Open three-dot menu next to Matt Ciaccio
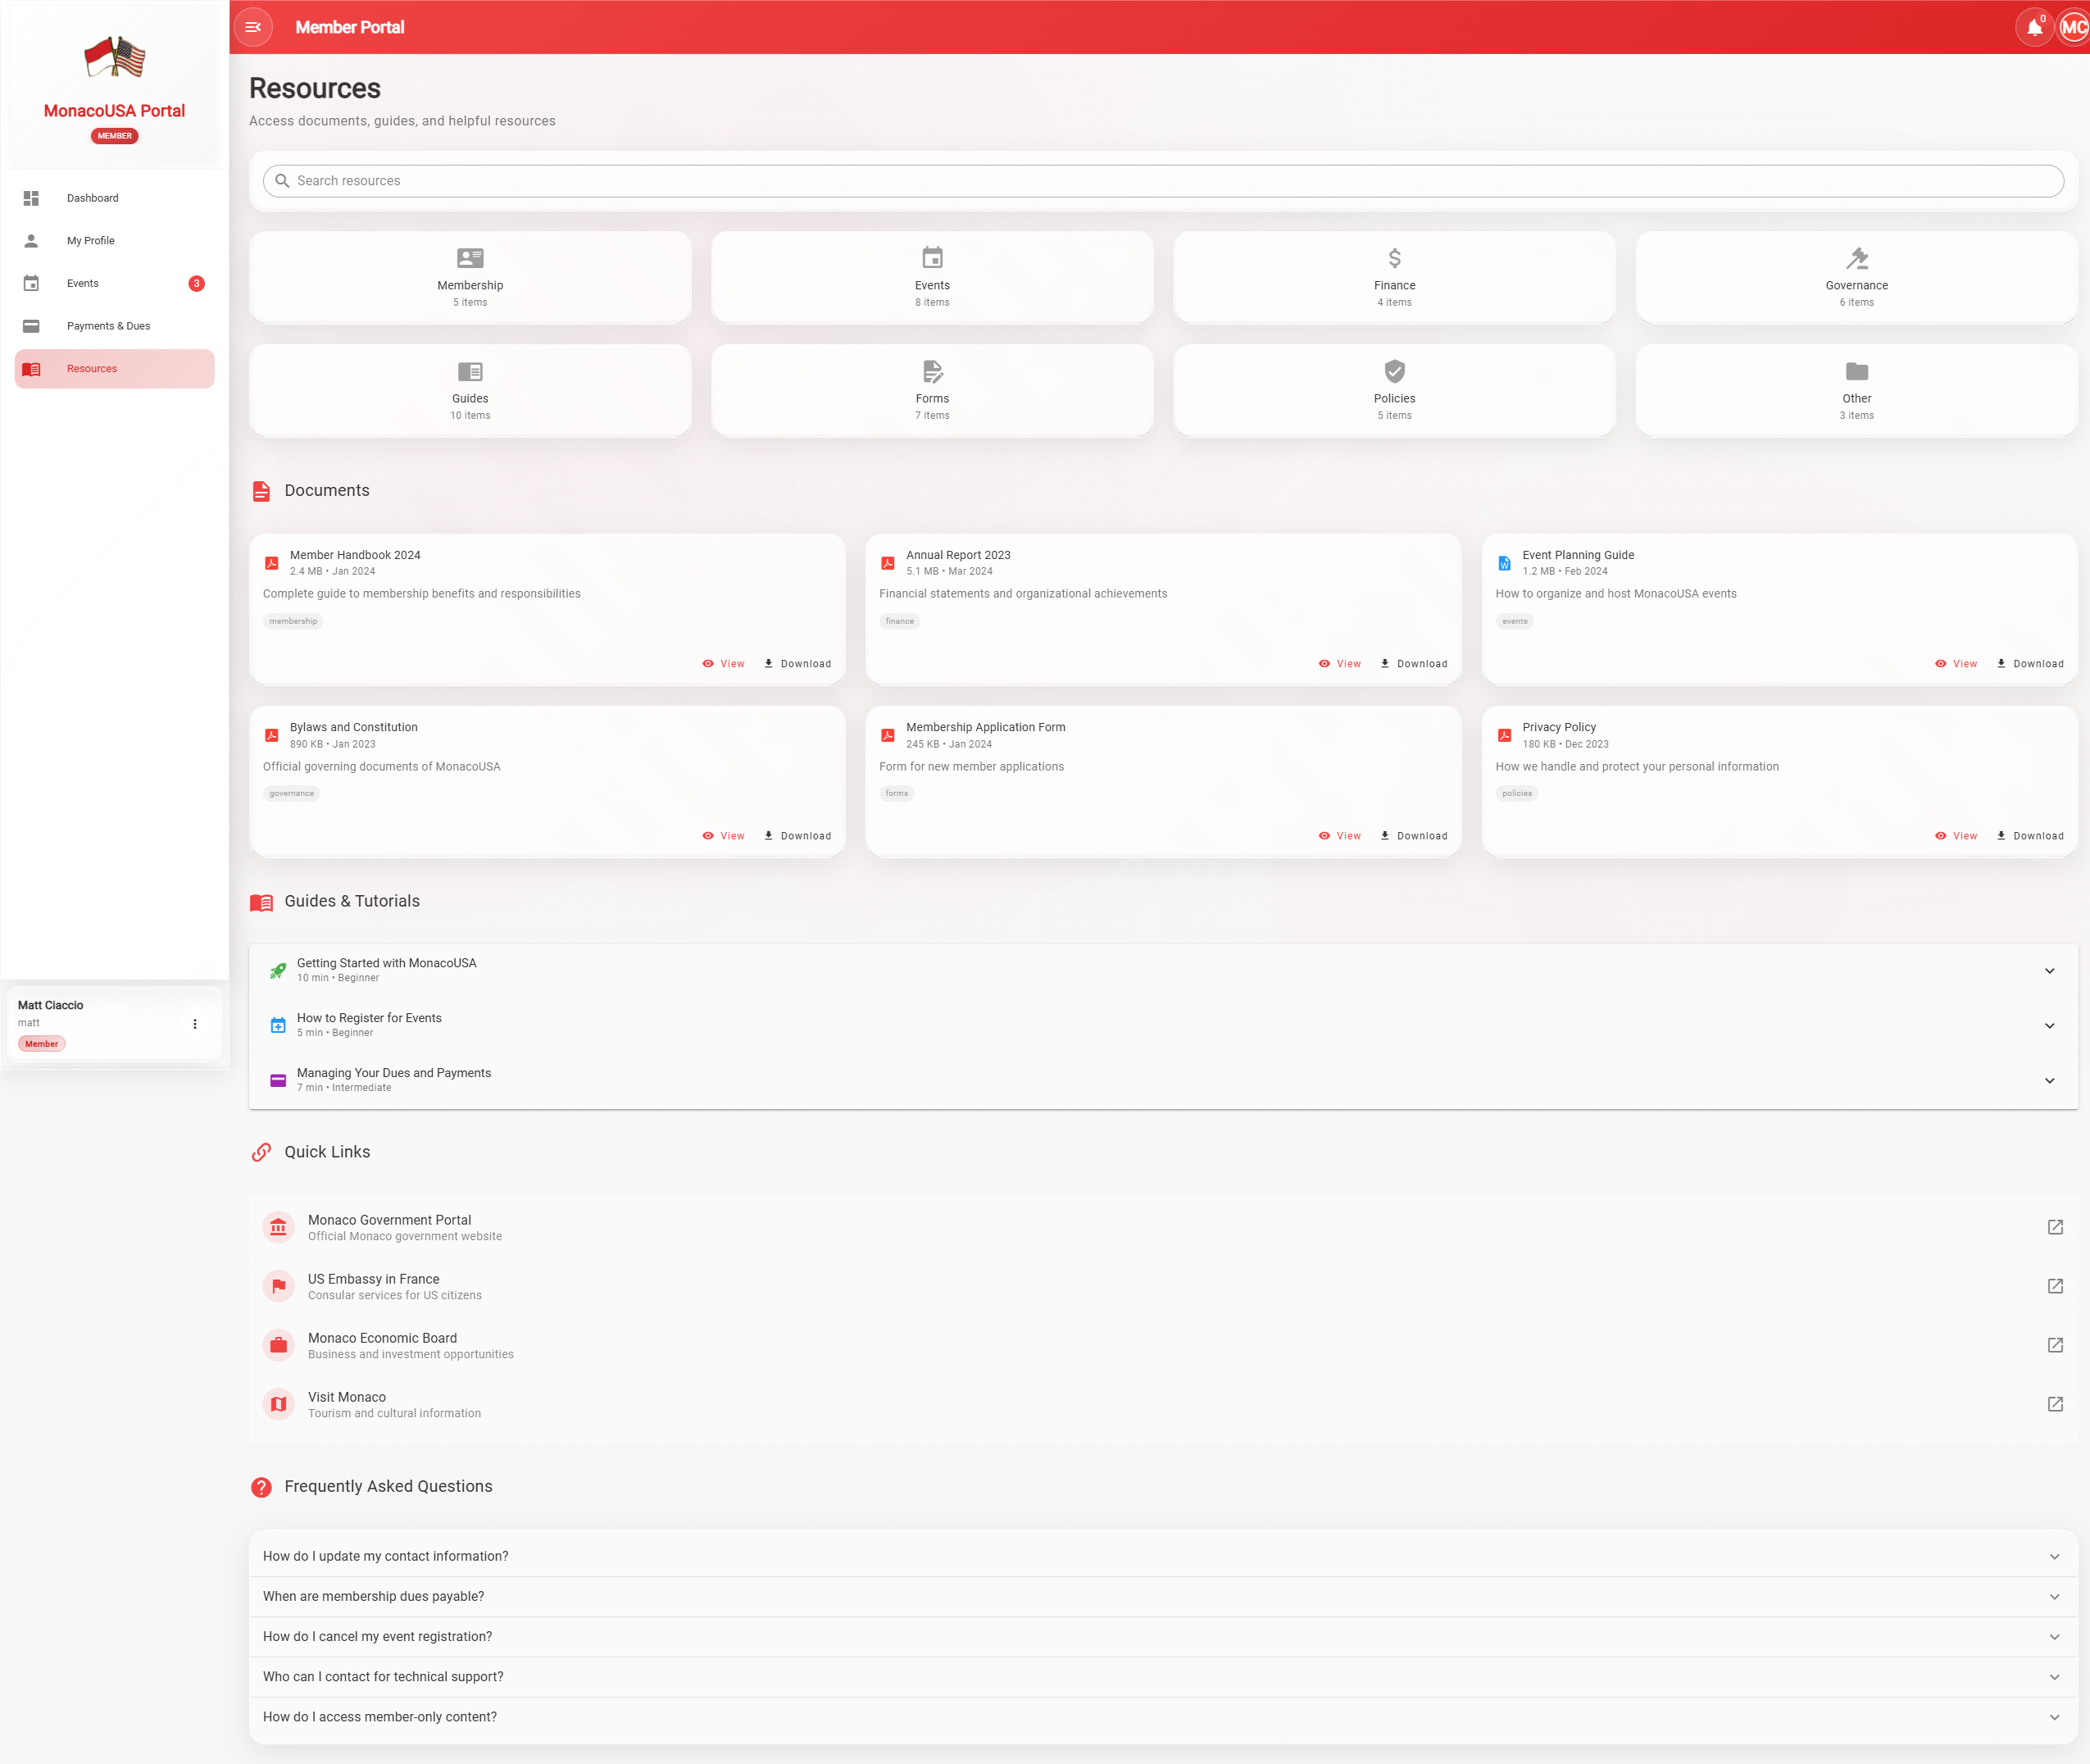Image resolution: width=2090 pixels, height=1764 pixels. (195, 1024)
